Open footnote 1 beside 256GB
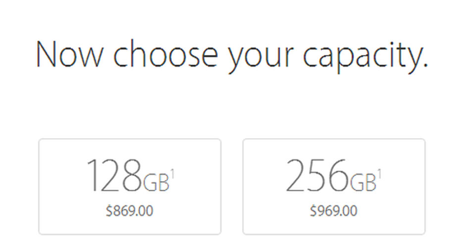This screenshot has height=250, width=461. click(379, 174)
